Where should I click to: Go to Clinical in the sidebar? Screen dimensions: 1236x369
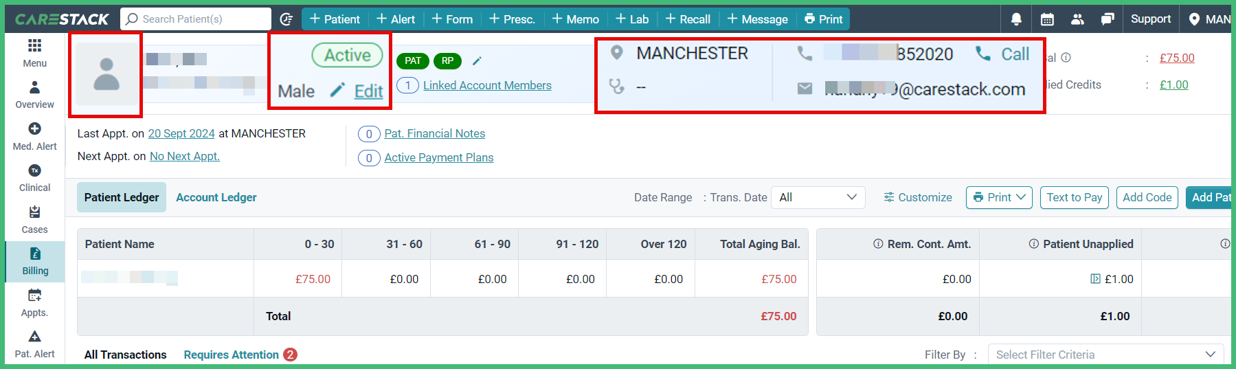point(34,178)
